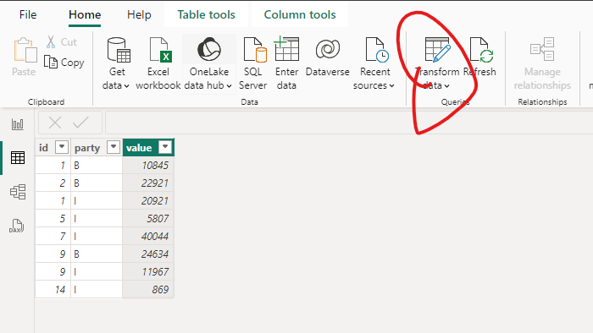
Task: Select the id cell showing 7
Action: (53, 236)
